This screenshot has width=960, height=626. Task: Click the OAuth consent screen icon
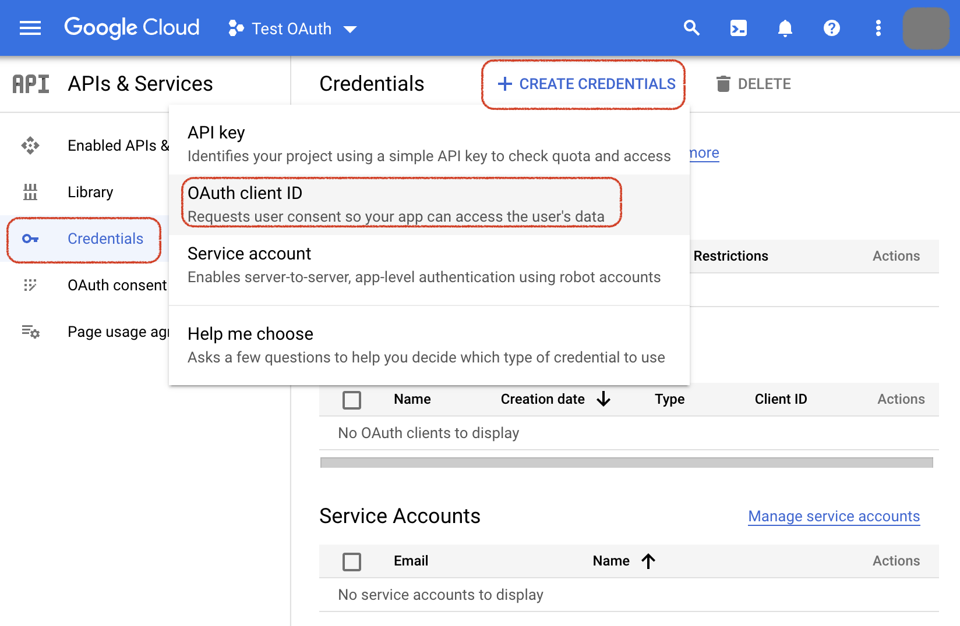point(30,285)
